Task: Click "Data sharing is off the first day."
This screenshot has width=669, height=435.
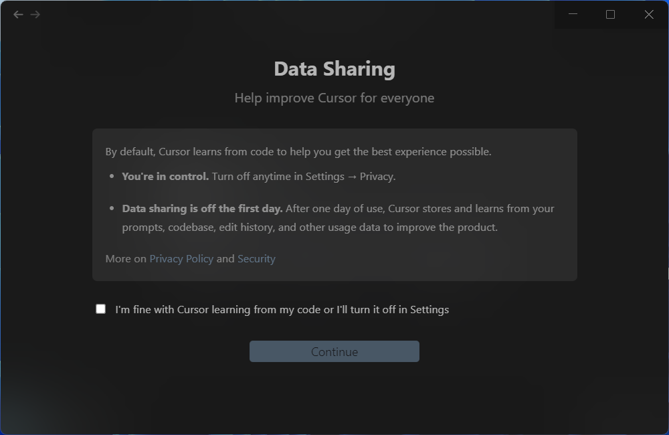Action: tap(202, 208)
